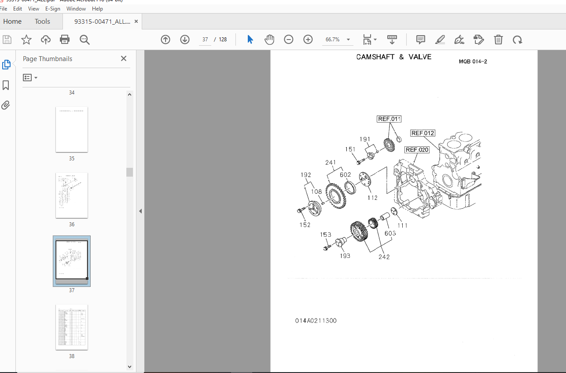Activate the Hand pan tool
This screenshot has height=373, width=566.
click(269, 40)
